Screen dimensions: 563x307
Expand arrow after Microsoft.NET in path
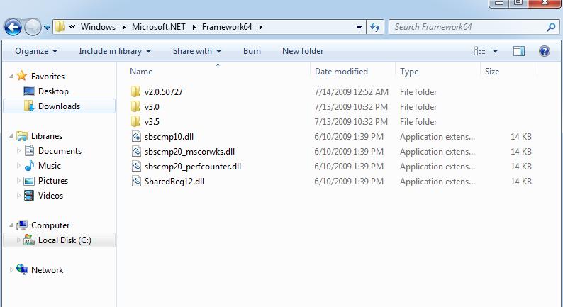pyautogui.click(x=194, y=27)
